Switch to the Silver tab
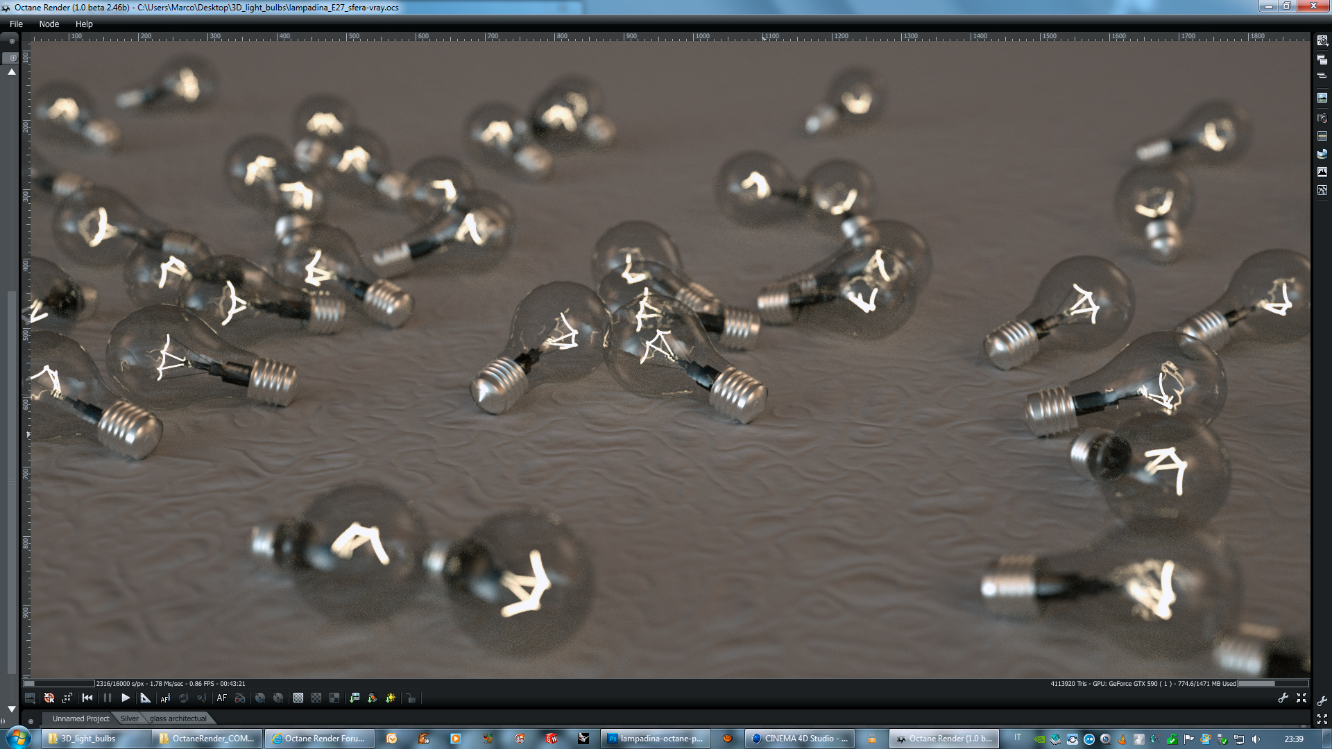This screenshot has height=749, width=1332. (x=129, y=718)
